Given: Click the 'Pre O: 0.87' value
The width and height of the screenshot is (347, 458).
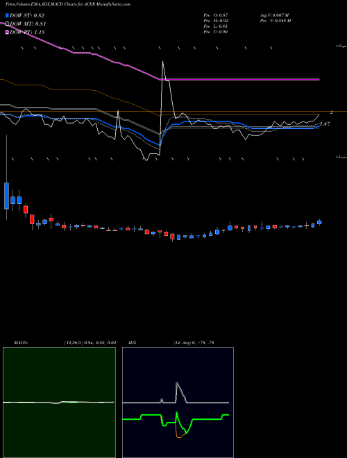Looking at the screenshot, I should click(x=216, y=15).
